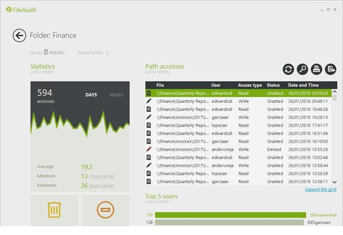This screenshot has height=235, width=343.
Task: Click the FILESRV server link
Action: [x=56, y=53]
